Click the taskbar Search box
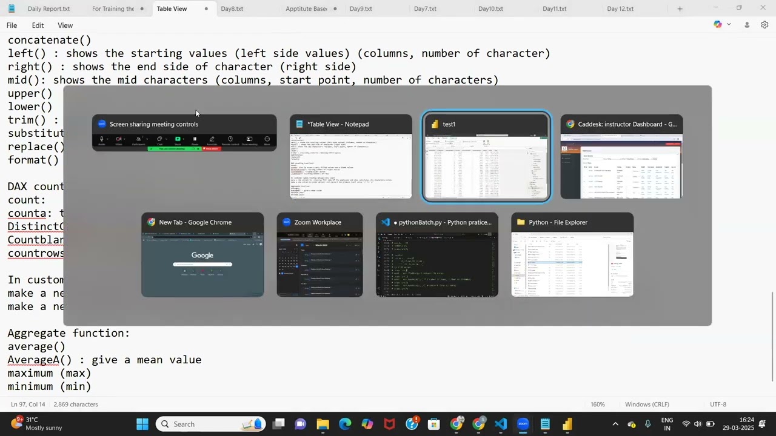776x436 pixels. (212, 424)
